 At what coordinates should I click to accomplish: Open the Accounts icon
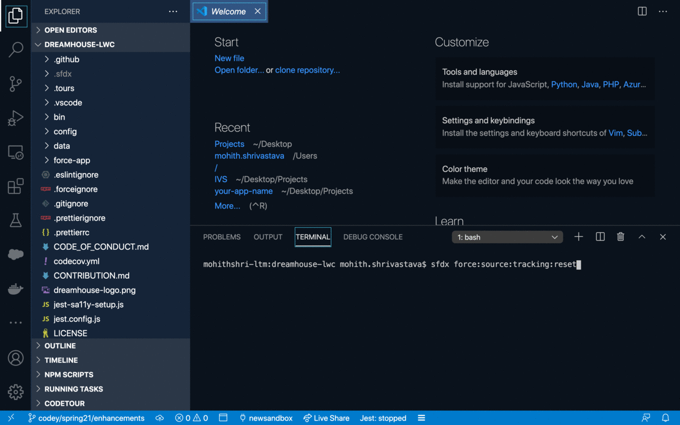[16, 358]
